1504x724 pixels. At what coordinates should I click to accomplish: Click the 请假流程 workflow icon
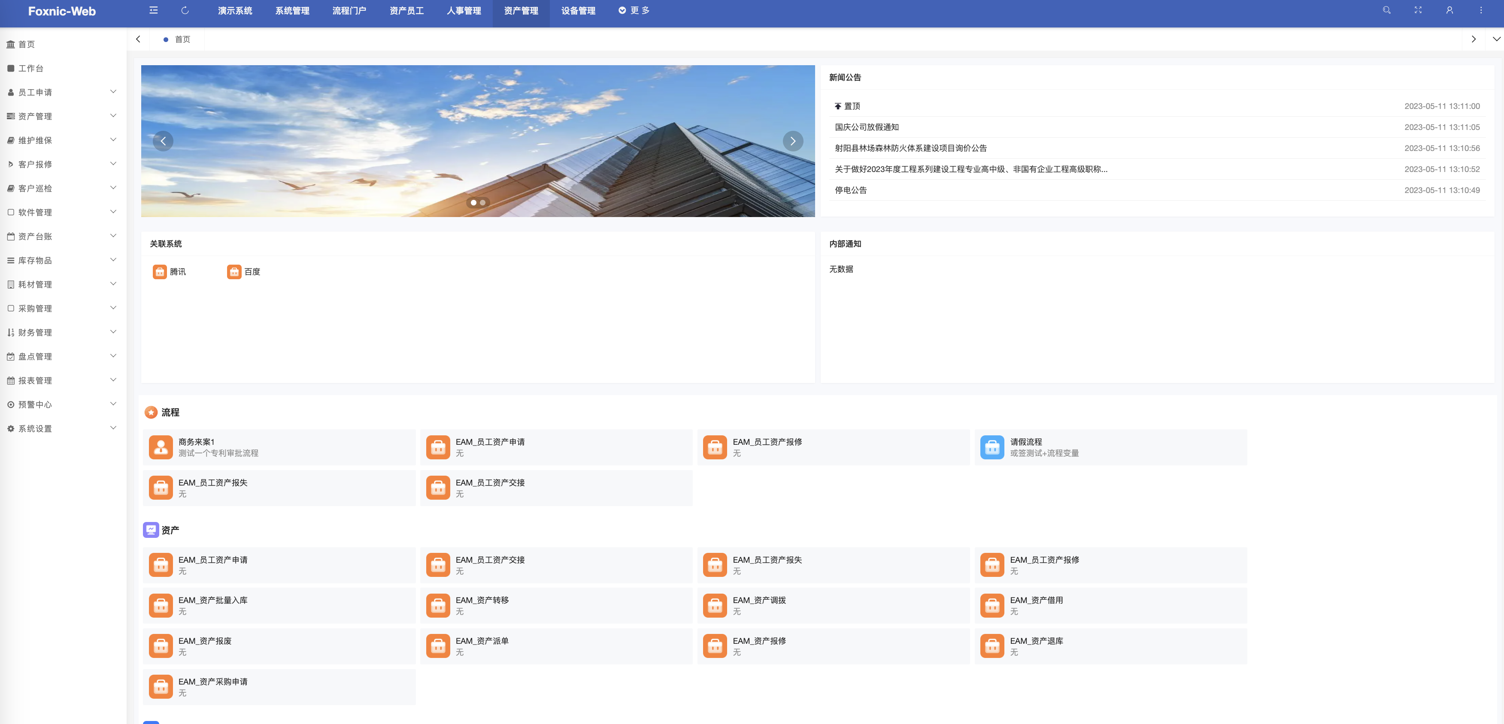tap(992, 447)
